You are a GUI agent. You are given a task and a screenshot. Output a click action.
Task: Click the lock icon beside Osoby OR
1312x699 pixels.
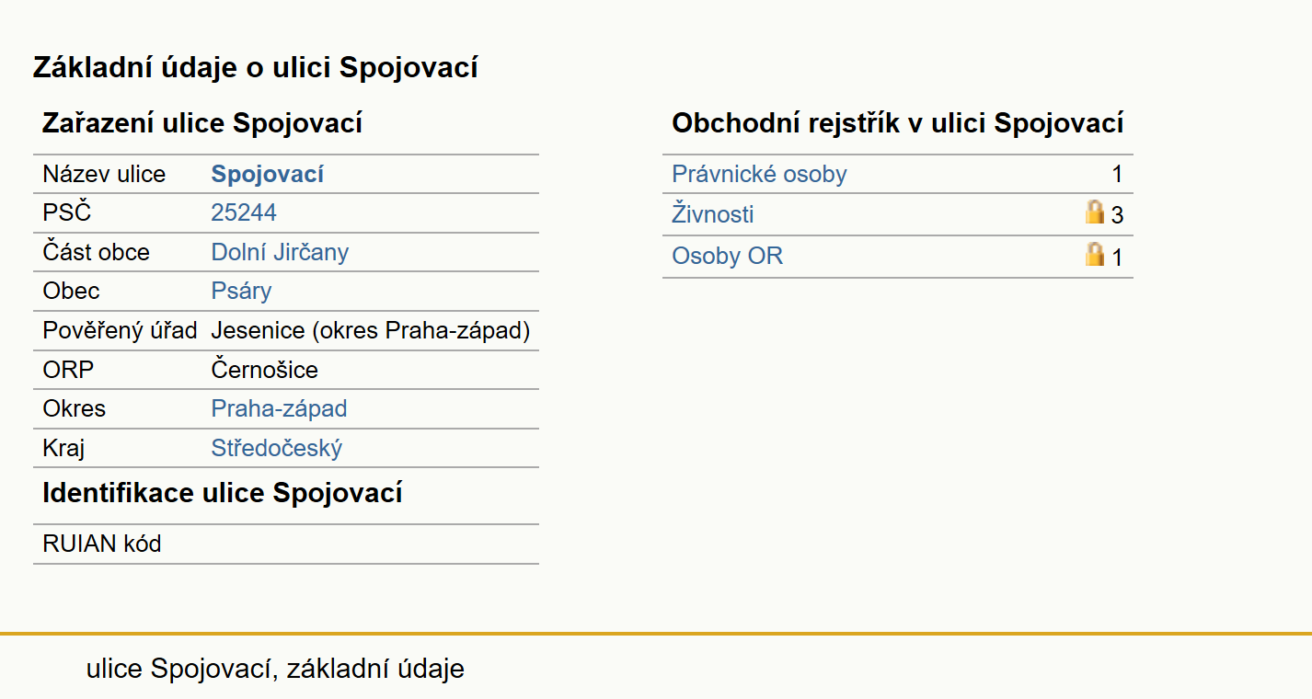click(x=1094, y=254)
